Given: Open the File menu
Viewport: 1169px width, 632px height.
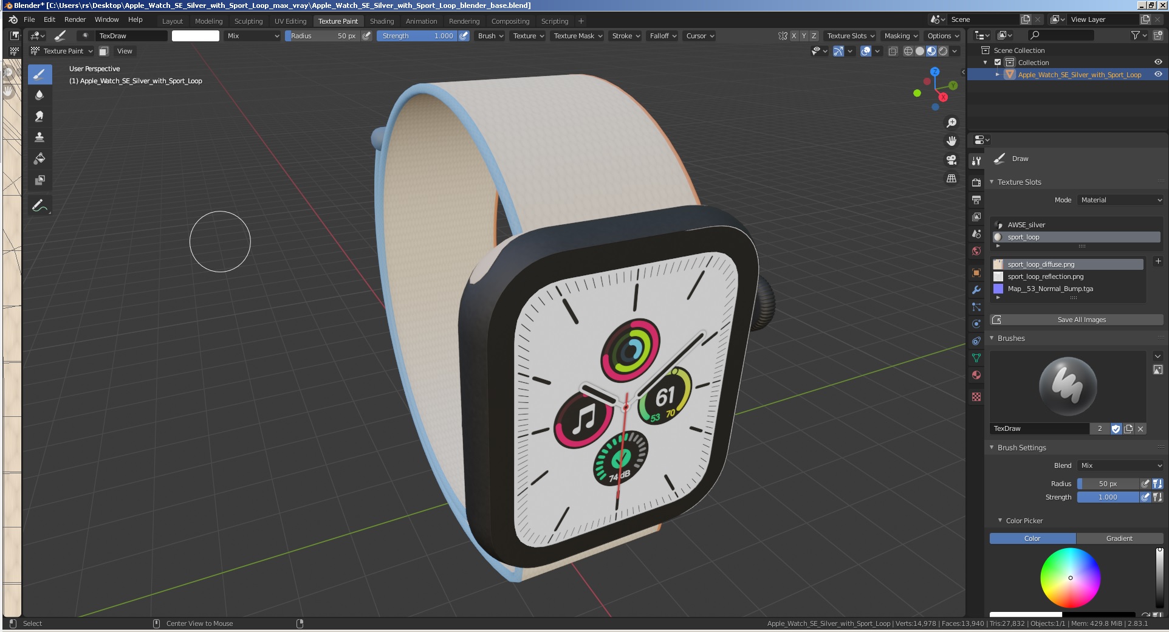Looking at the screenshot, I should coord(29,19).
